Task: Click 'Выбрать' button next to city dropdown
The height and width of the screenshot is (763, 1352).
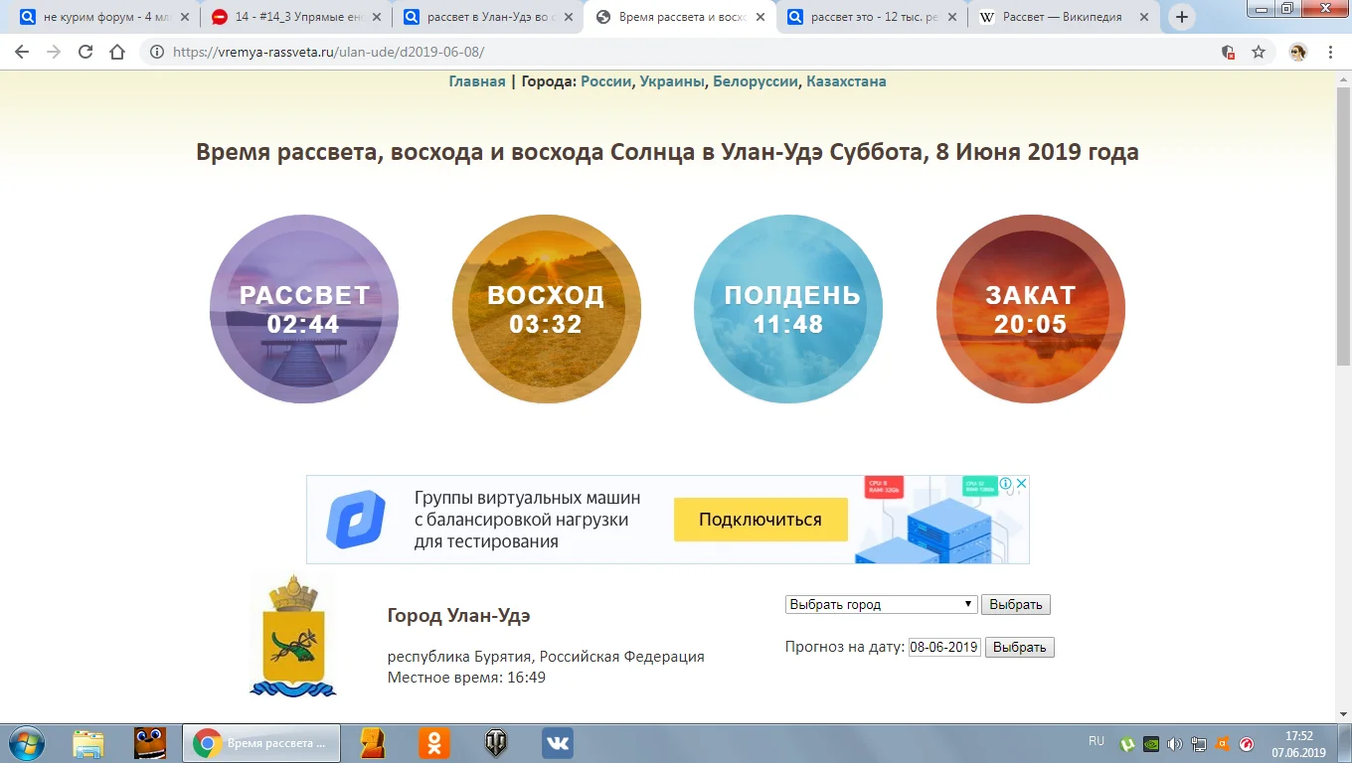Action: 1016,604
